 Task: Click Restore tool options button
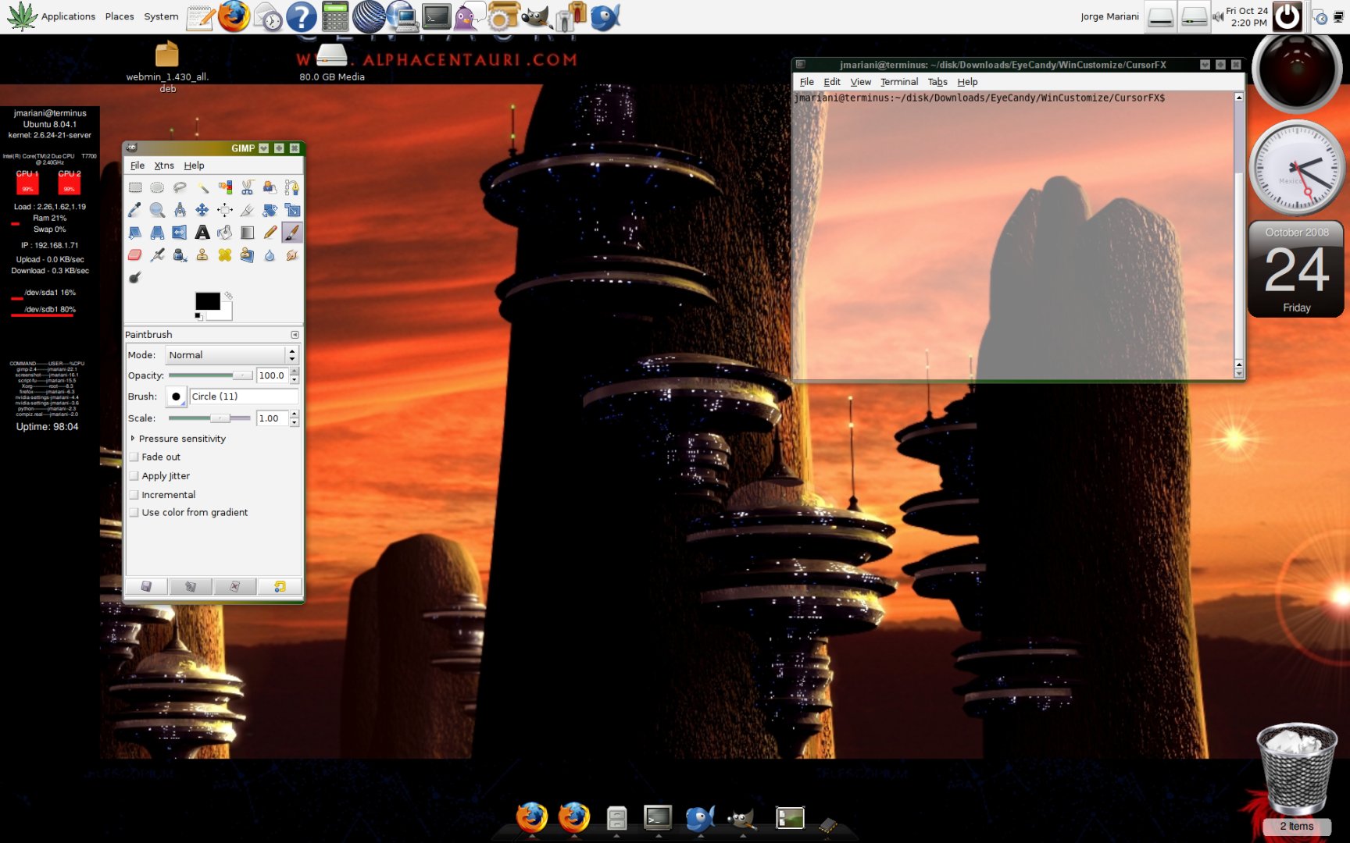(190, 586)
